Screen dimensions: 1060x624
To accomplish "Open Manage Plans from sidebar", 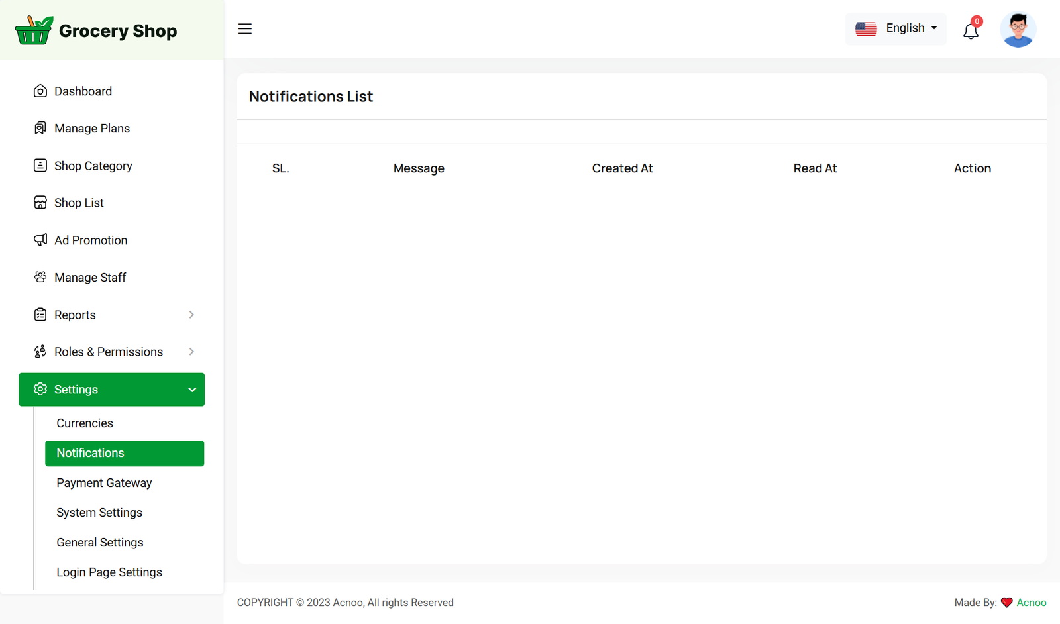I will coord(92,129).
